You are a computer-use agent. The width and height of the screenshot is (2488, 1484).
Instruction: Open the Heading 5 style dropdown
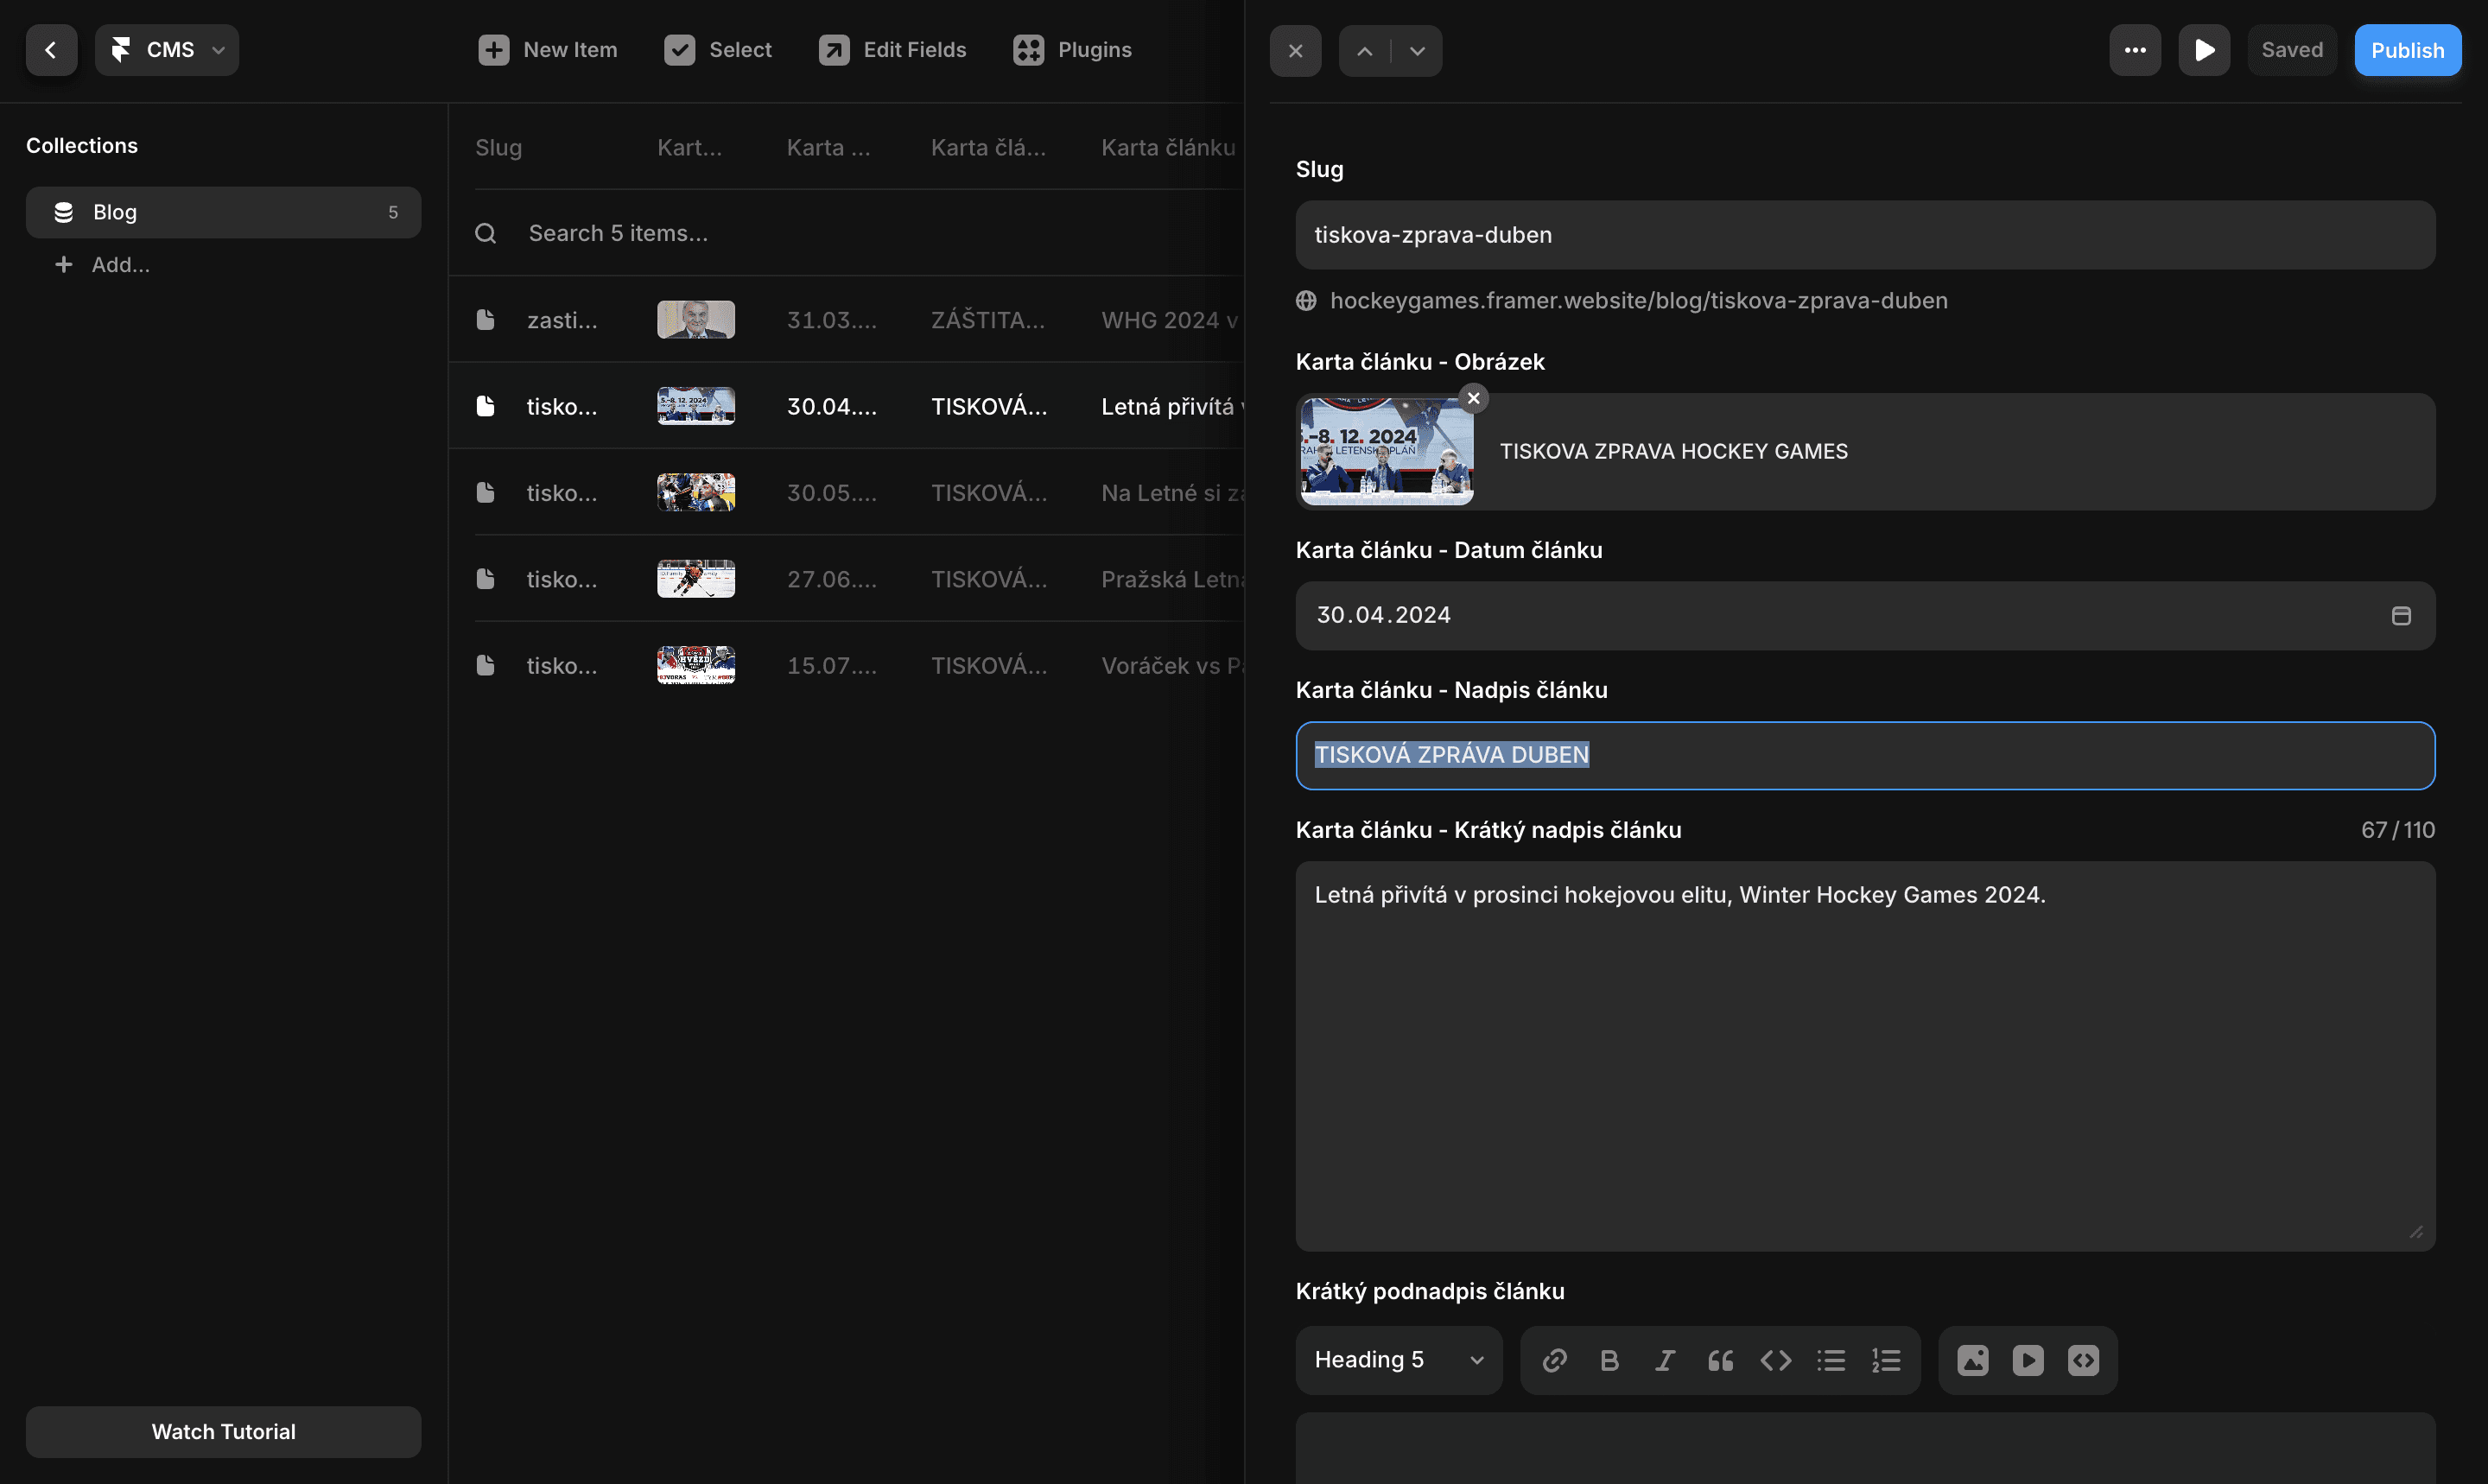click(x=1398, y=1360)
